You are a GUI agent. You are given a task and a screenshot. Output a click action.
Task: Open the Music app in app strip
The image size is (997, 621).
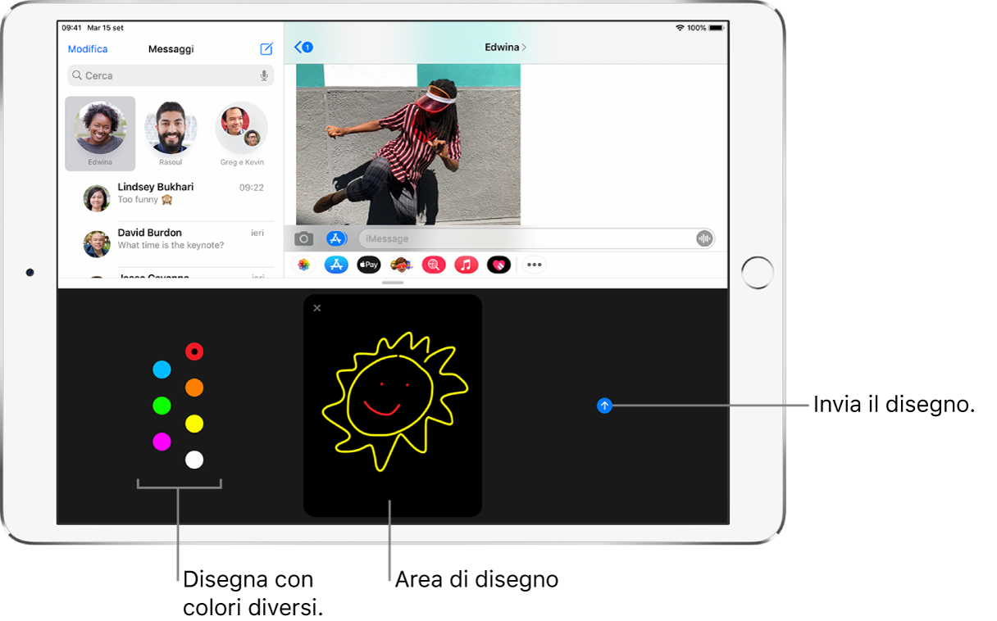466,265
